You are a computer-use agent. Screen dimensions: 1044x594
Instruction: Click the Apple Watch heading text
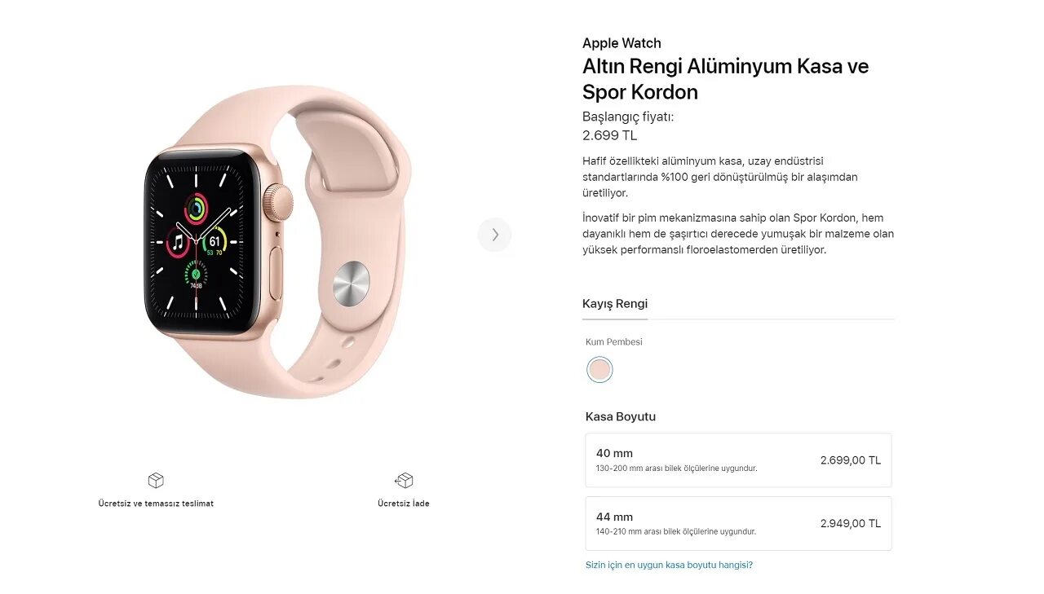tap(622, 43)
